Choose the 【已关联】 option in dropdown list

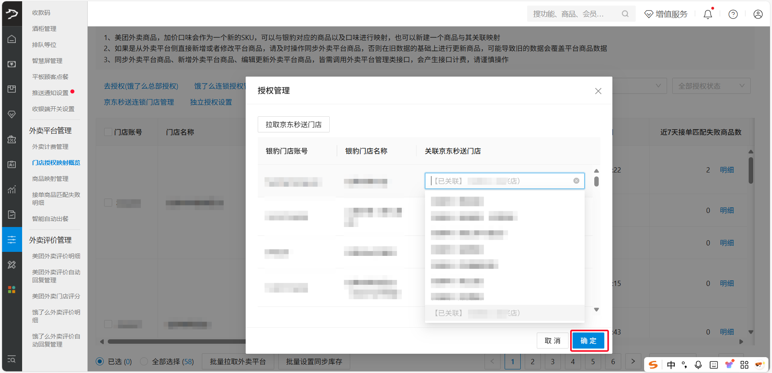(x=505, y=313)
